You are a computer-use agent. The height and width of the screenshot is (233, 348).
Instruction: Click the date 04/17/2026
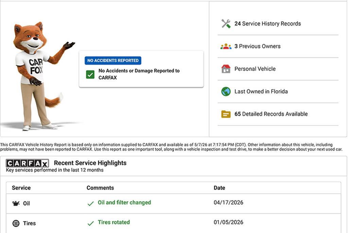[x=228, y=202]
